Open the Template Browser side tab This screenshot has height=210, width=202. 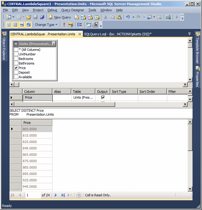[197, 48]
